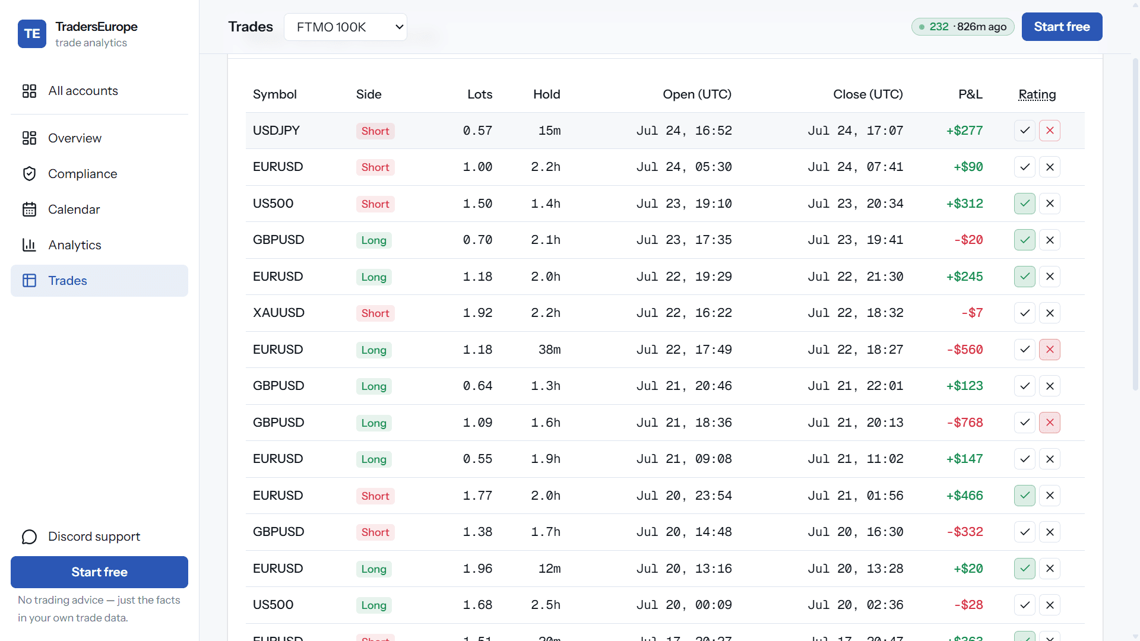Viewport: 1140px width, 641px height.
Task: Click Start free button in top bar
Action: click(1062, 27)
